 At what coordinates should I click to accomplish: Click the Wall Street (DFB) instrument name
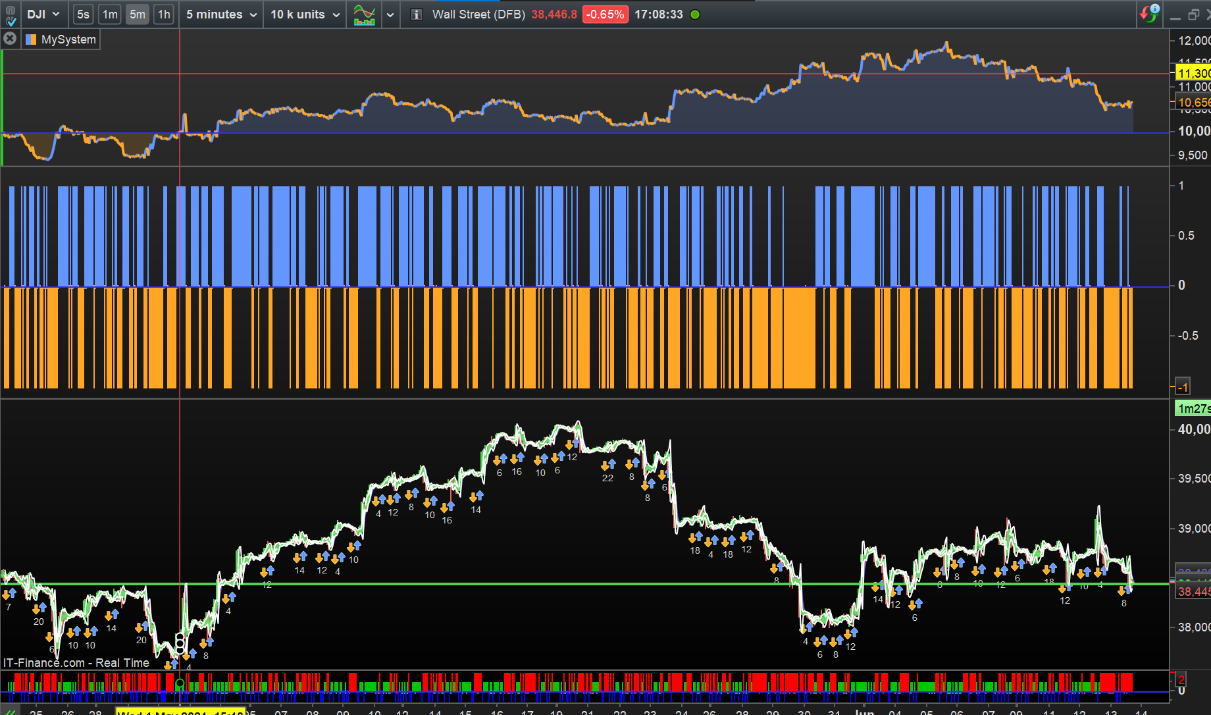coord(478,14)
